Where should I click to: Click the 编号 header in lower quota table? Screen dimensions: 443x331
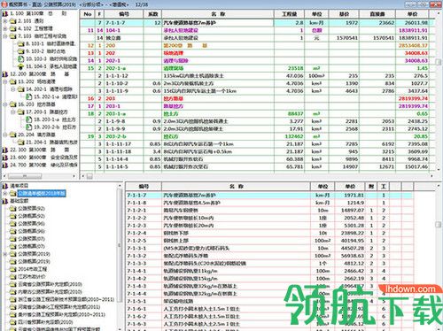[x=144, y=187]
